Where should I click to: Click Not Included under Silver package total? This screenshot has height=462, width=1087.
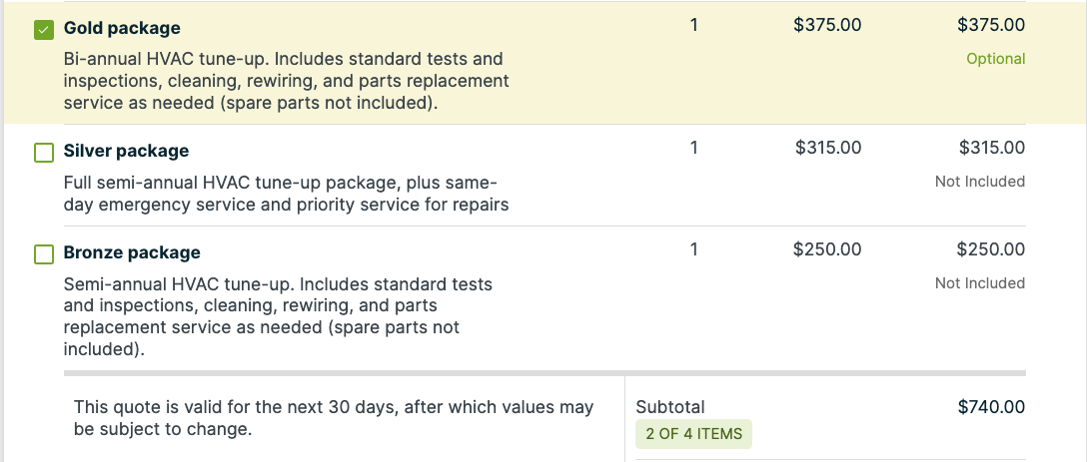click(x=979, y=182)
